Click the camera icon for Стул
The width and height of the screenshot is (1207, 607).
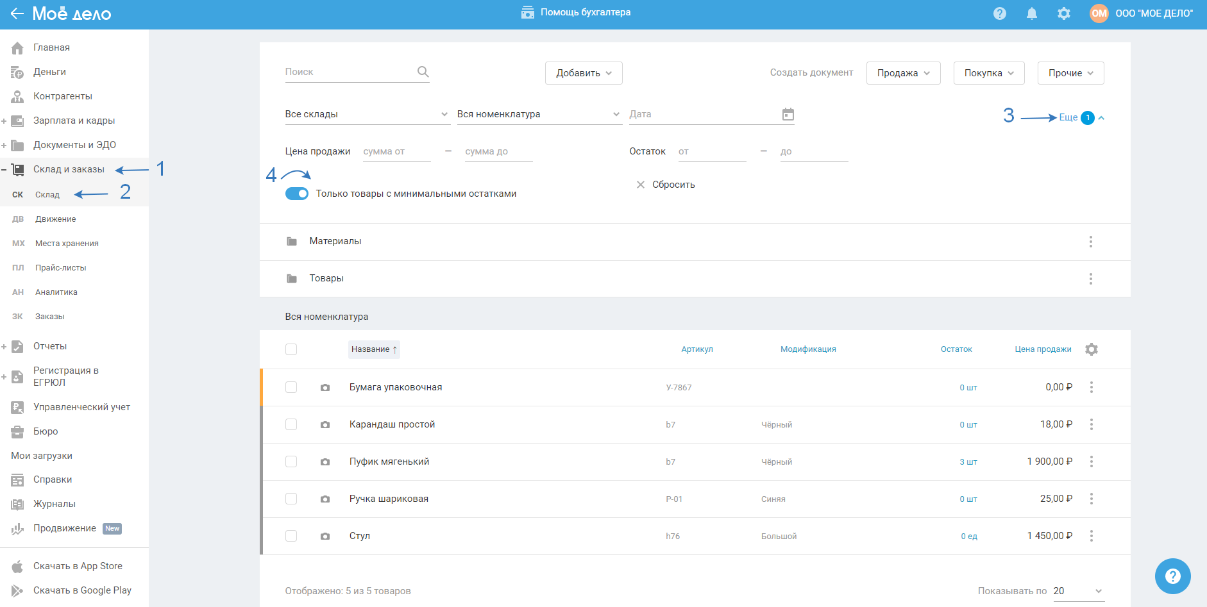(325, 536)
